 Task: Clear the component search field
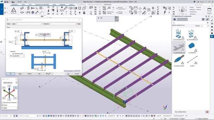[208, 23]
